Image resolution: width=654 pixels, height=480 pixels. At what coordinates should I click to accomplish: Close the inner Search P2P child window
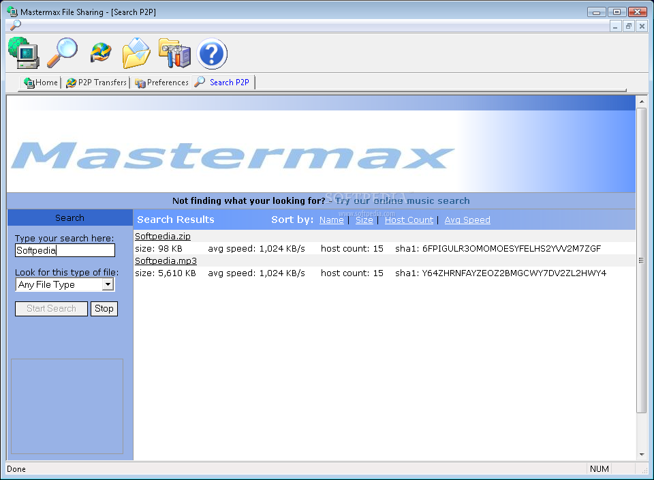point(642,27)
